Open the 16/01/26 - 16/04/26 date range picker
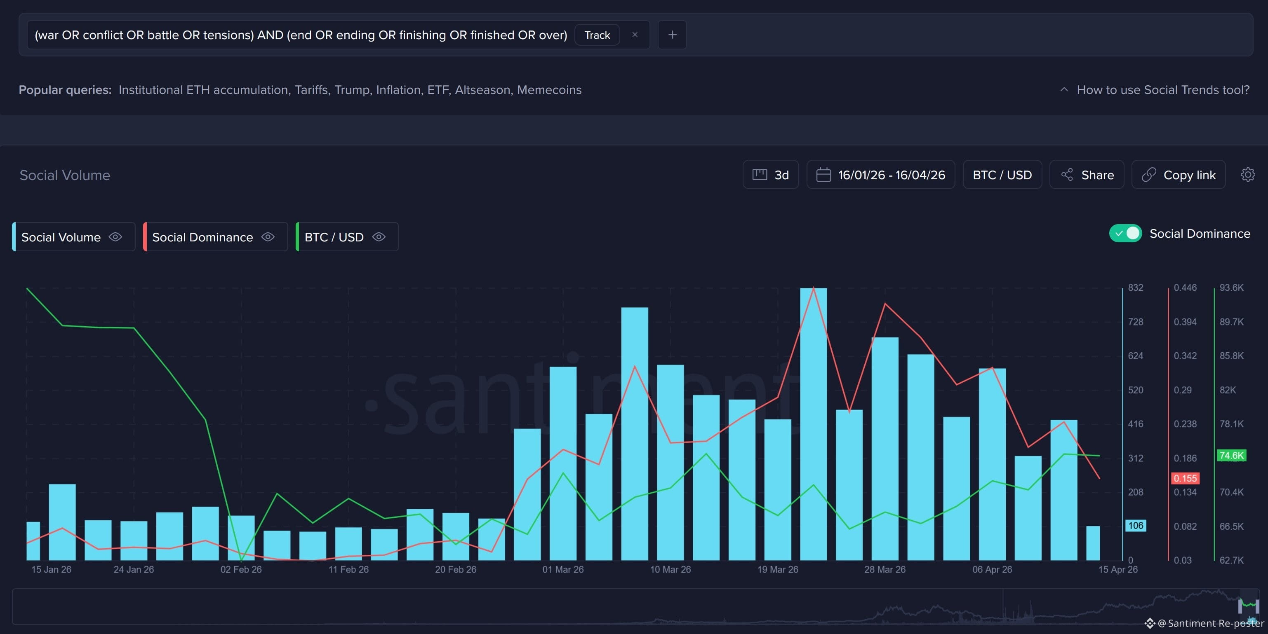 (x=881, y=175)
